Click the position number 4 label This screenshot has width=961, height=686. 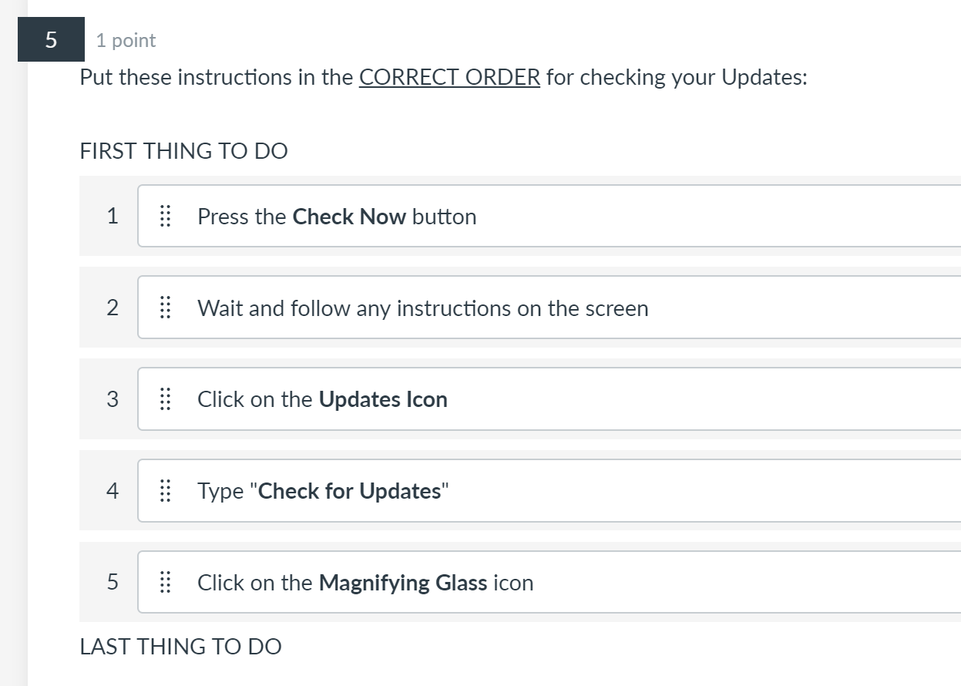(x=113, y=491)
